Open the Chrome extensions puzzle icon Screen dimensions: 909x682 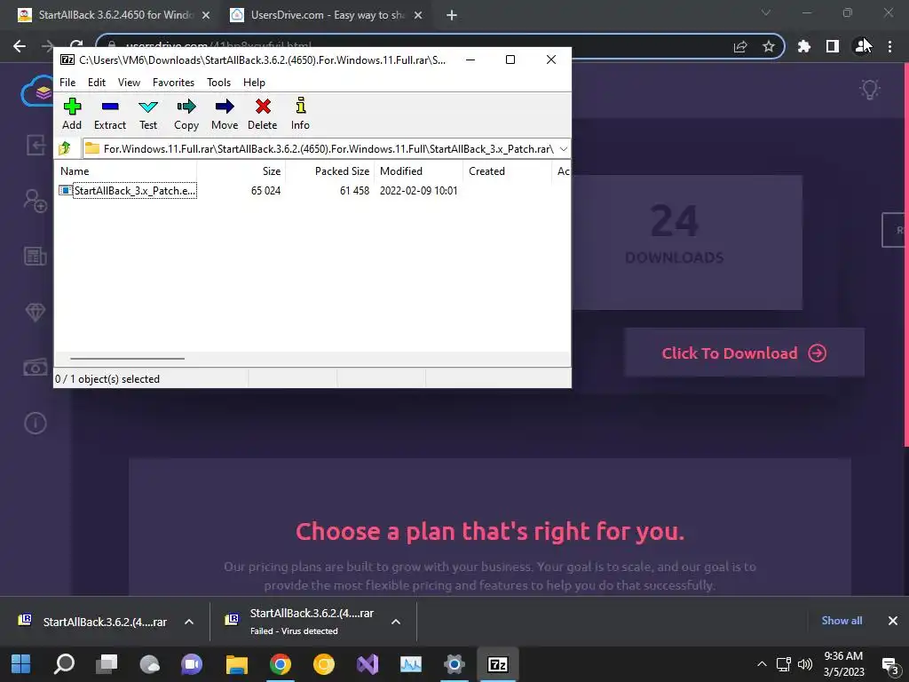click(x=804, y=46)
